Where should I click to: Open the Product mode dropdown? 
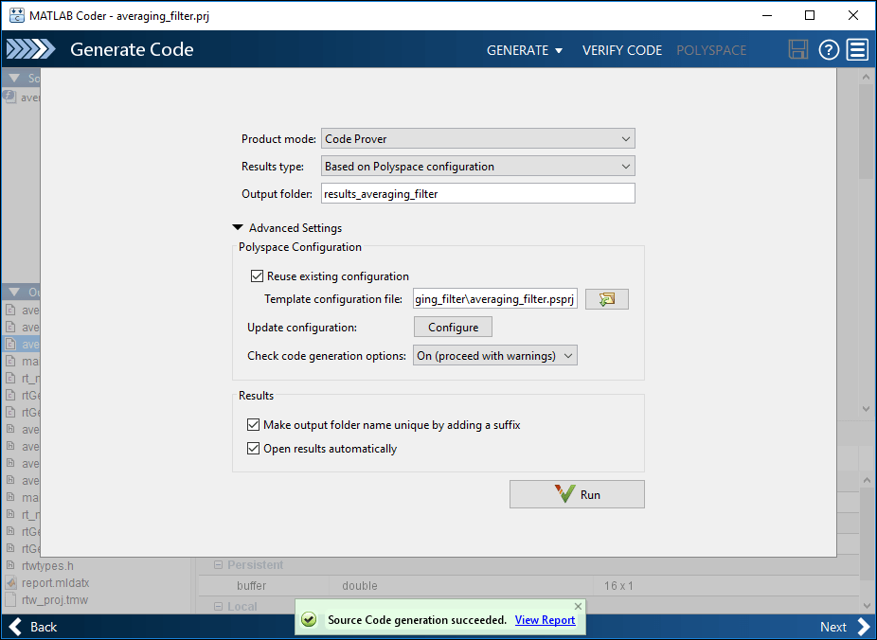[478, 138]
